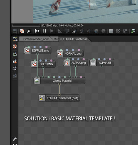The image size is (138, 145).
Task: Restart render with the rewind button
Action: point(37,31)
